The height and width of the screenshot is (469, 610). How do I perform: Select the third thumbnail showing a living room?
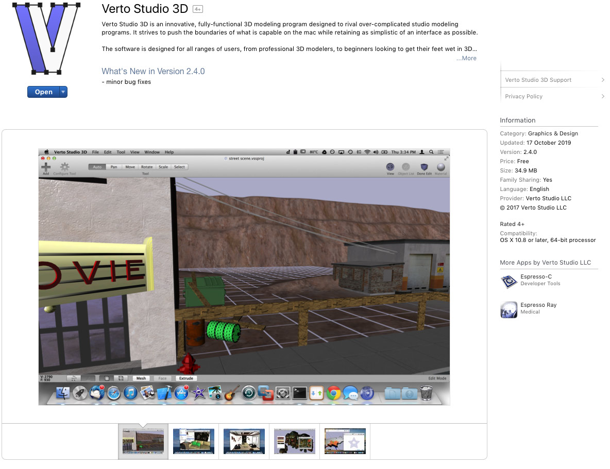point(244,441)
